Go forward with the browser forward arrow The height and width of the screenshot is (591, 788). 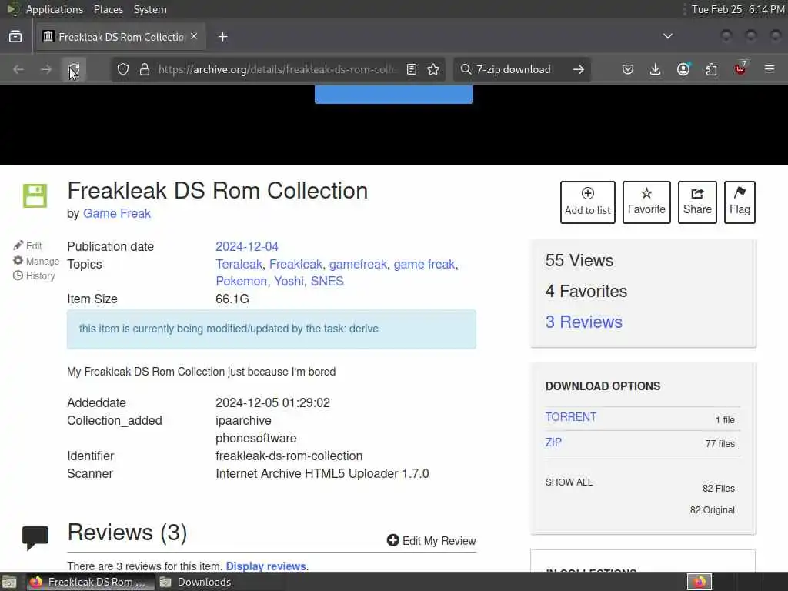(x=46, y=69)
